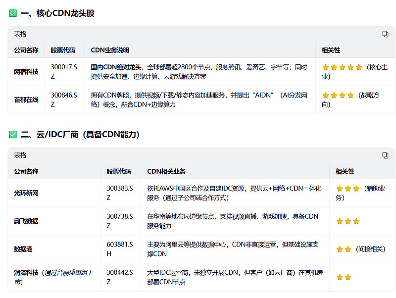Viewport: 396px width, 298px height.
Task: Click 首都在线 description mentioning AIDN
Action: 199,100
